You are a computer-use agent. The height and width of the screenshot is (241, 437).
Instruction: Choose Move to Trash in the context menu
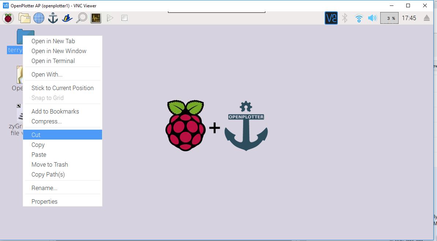[49, 164]
